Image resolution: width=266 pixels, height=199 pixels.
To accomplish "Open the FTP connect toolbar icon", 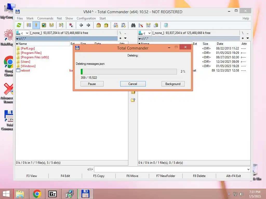I will click(x=116, y=25).
